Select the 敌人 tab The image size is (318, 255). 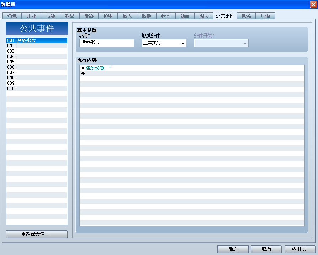click(127, 16)
